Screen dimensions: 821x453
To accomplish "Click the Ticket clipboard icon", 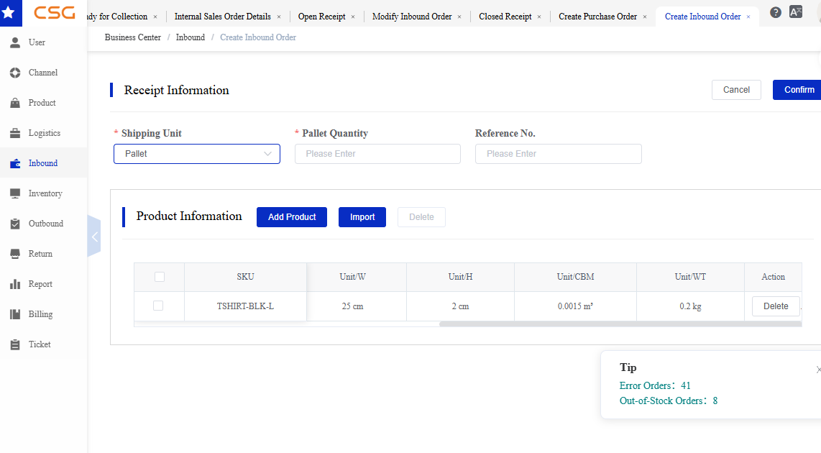I will click(15, 344).
